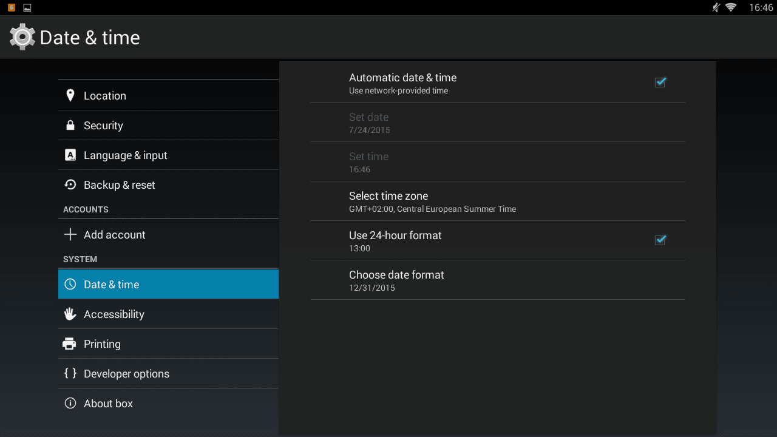Open About box
The image size is (777, 437).
click(168, 403)
